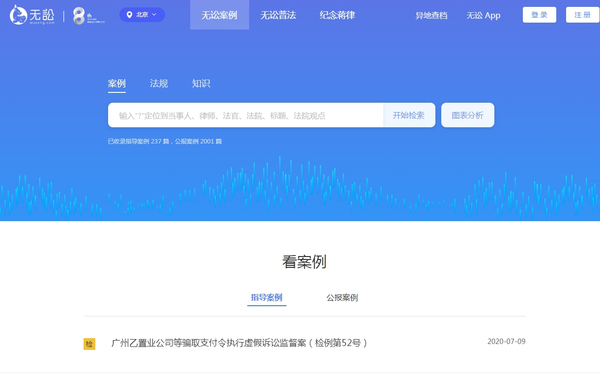Switch to the 法规 search tab
The image size is (600, 374).
point(158,83)
